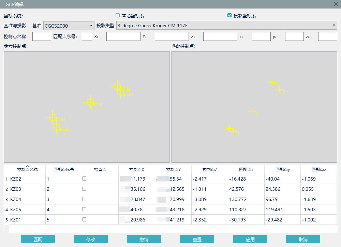Open the 基准 CGCS2000 dropdown
Viewport: 341px width, 247px height.
69,26
